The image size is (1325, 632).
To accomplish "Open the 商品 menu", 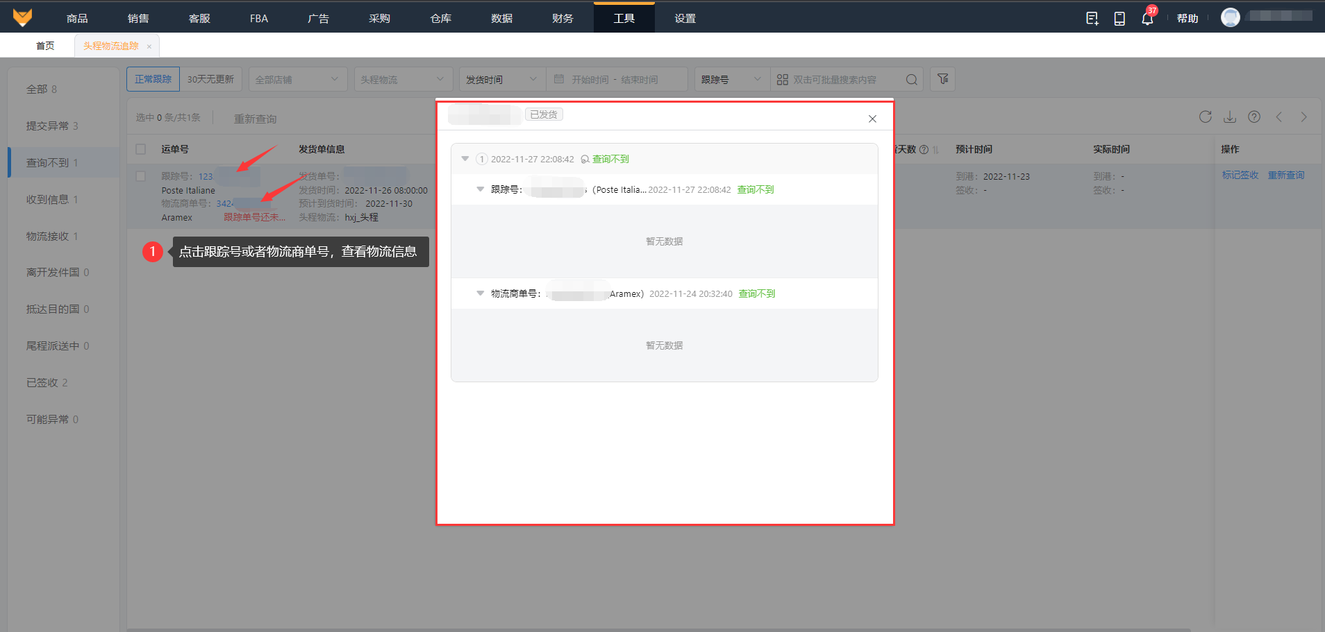I will (x=77, y=18).
